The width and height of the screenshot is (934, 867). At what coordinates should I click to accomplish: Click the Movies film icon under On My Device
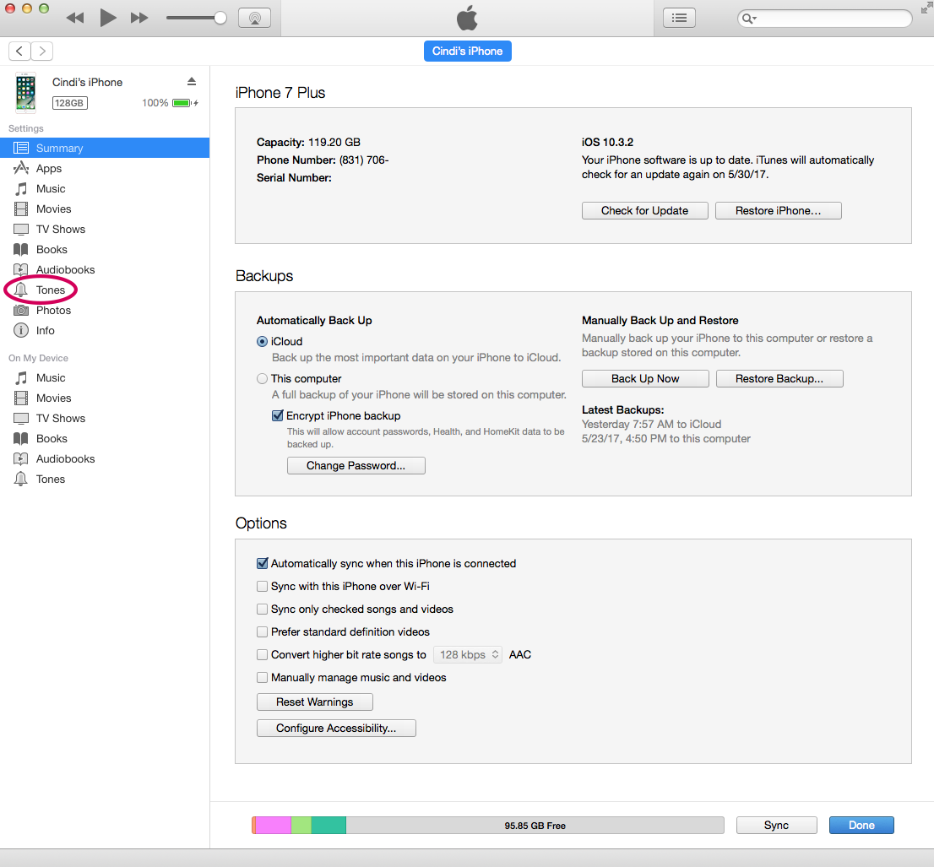pos(21,398)
